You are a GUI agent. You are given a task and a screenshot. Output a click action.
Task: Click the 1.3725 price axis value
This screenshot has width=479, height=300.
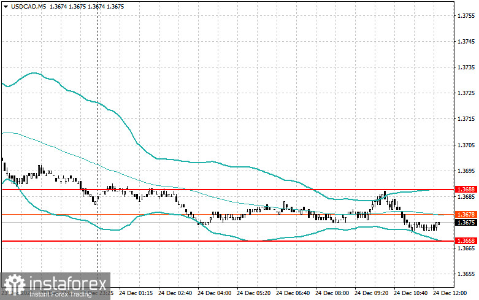467,93
